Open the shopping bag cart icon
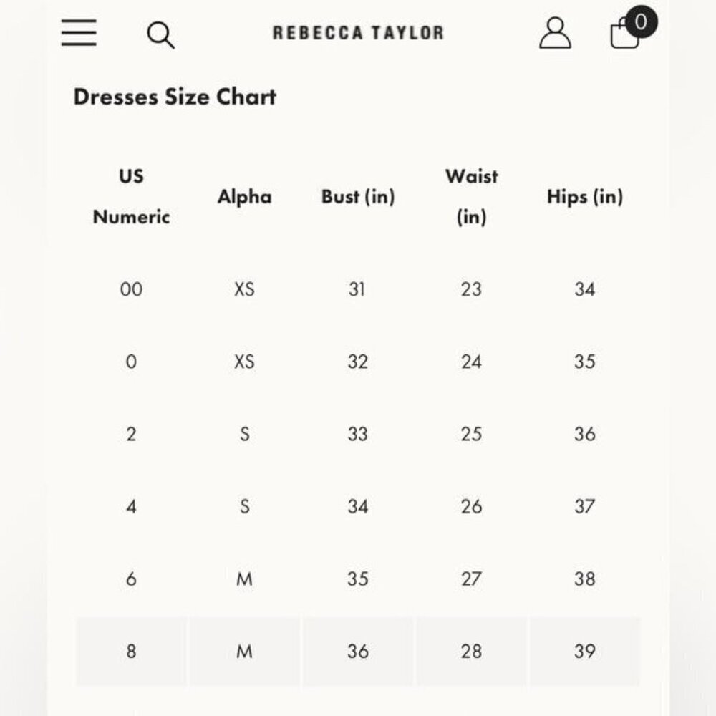Viewport: 716px width, 716px height. pyautogui.click(x=624, y=33)
